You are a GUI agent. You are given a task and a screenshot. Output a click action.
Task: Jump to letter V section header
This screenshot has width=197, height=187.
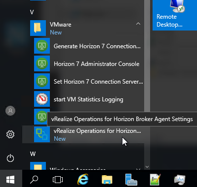point(32,12)
